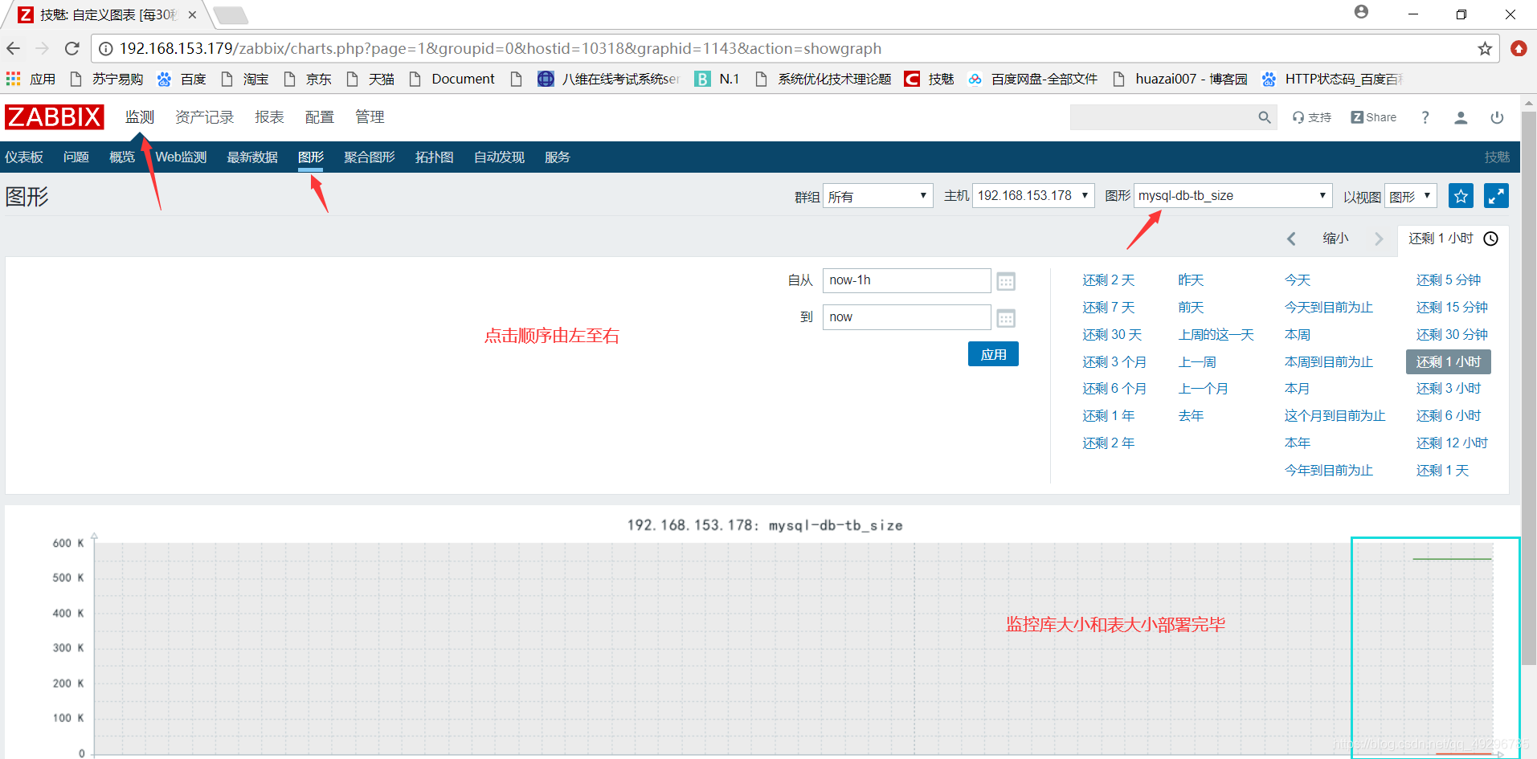The height and width of the screenshot is (759, 1537).
Task: Click the 缩小 zoom out button
Action: [x=1335, y=239]
